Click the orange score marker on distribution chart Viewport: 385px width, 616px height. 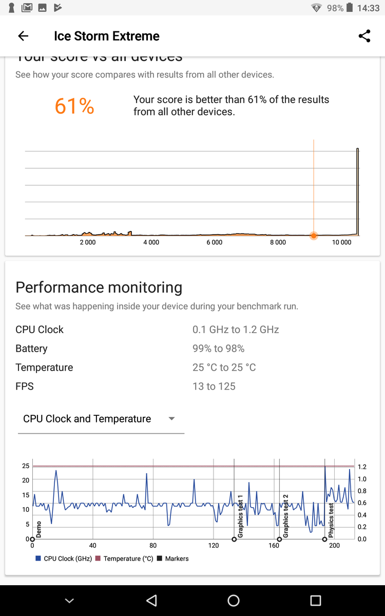point(314,236)
